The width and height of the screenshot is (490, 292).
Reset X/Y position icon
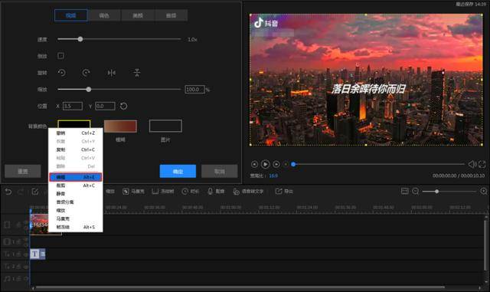click(123, 106)
